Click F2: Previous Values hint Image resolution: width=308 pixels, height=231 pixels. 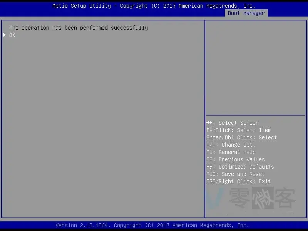[235, 159]
